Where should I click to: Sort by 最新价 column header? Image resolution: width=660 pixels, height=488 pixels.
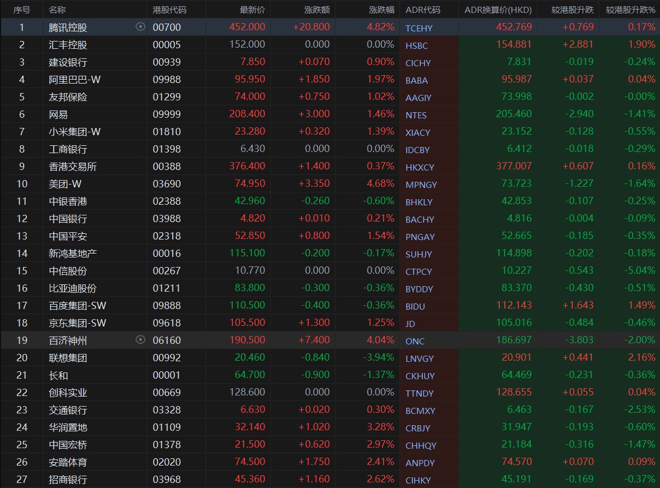[x=253, y=10]
